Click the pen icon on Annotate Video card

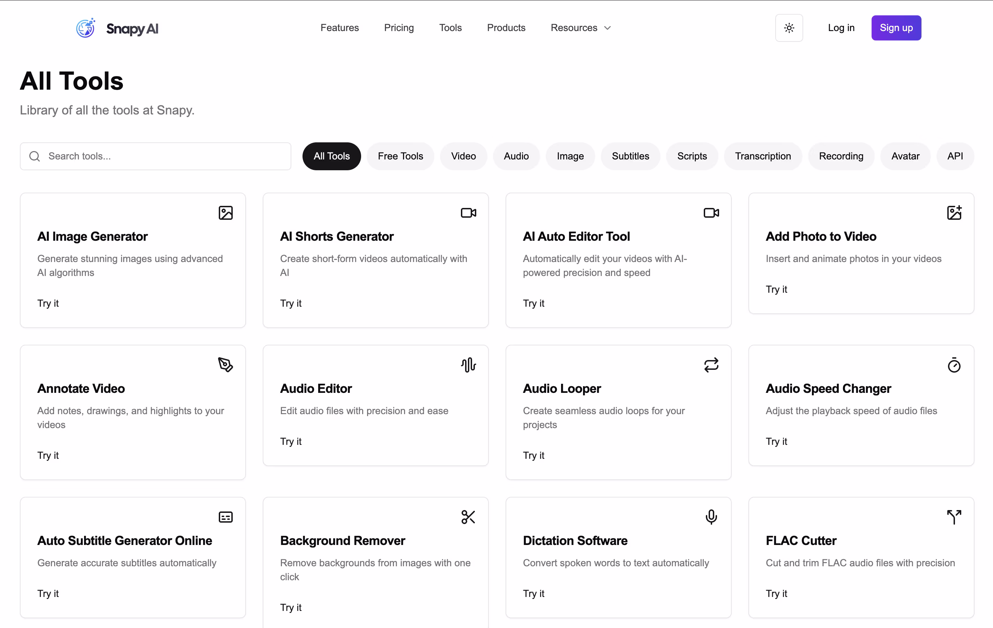pos(225,365)
